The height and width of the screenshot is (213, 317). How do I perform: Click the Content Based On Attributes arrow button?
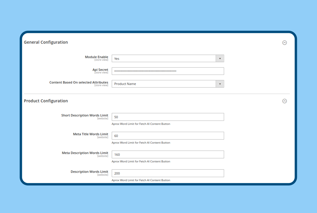220,84
